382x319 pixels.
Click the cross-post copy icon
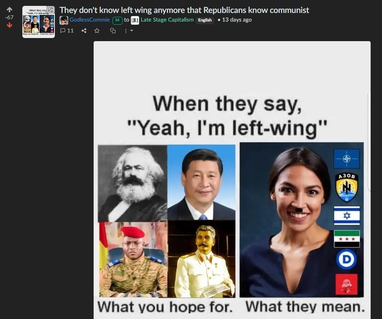(113, 31)
